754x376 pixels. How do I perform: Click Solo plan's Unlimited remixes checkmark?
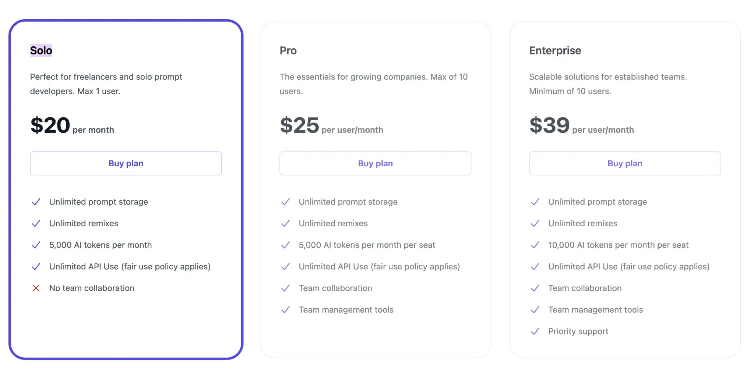point(36,224)
